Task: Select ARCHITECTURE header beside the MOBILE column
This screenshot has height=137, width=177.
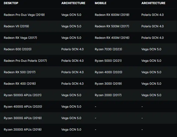Action: coord(153,3)
